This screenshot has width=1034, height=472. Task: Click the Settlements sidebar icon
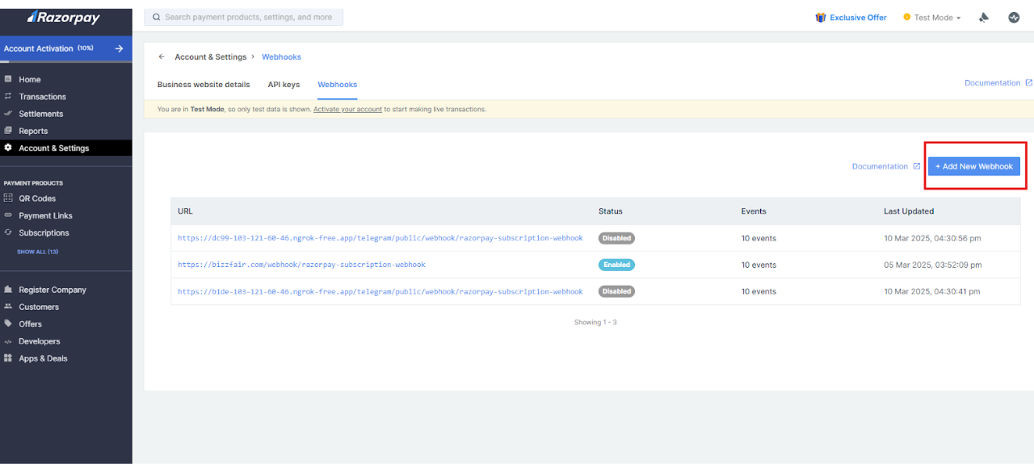point(8,114)
